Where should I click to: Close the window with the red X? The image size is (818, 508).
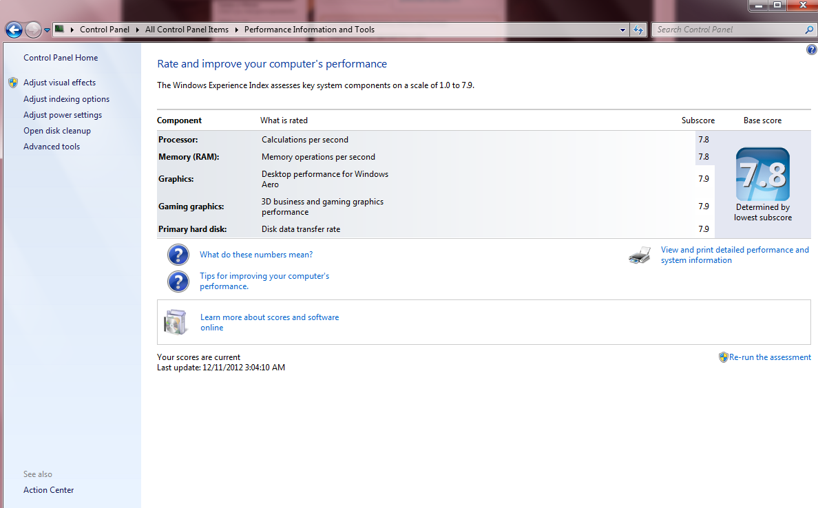pyautogui.click(x=802, y=6)
